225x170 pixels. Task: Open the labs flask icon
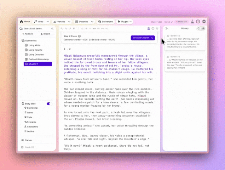click(x=192, y=22)
